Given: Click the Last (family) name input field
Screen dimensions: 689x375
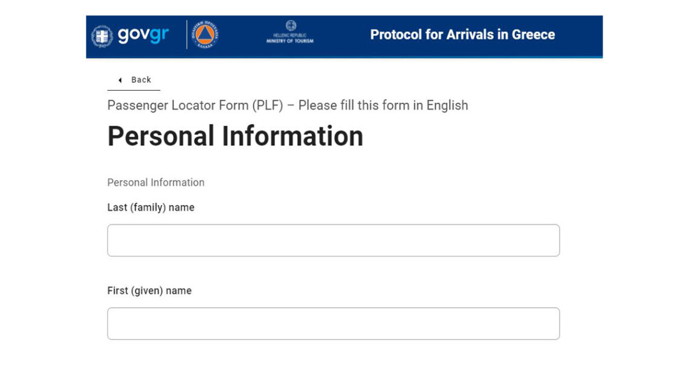Looking at the screenshot, I should [333, 240].
